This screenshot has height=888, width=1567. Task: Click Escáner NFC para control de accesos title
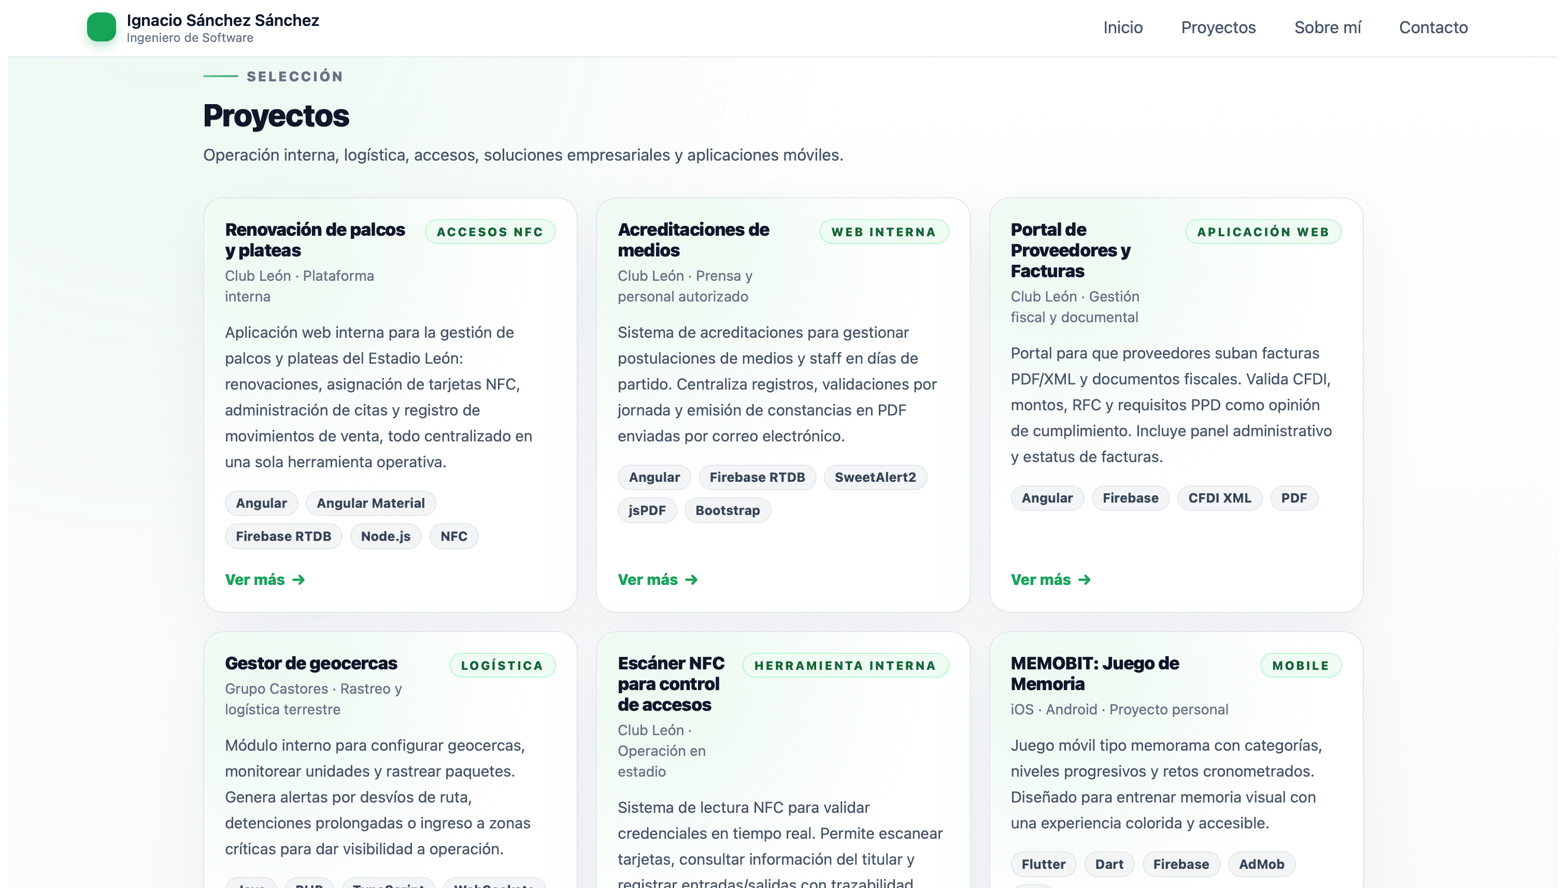tap(671, 684)
